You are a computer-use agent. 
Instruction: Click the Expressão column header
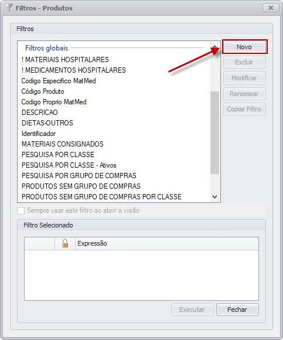tap(167, 243)
